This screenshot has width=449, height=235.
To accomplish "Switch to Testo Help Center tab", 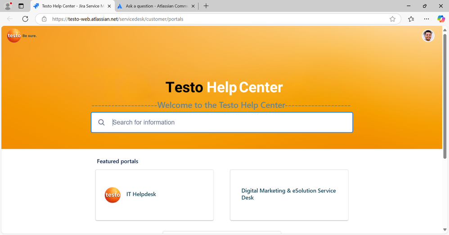I will tap(72, 6).
